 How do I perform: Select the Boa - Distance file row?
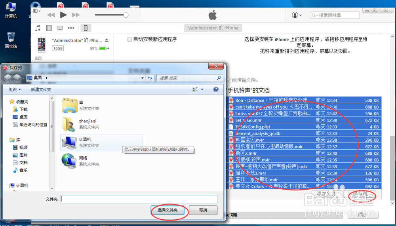point(305,100)
